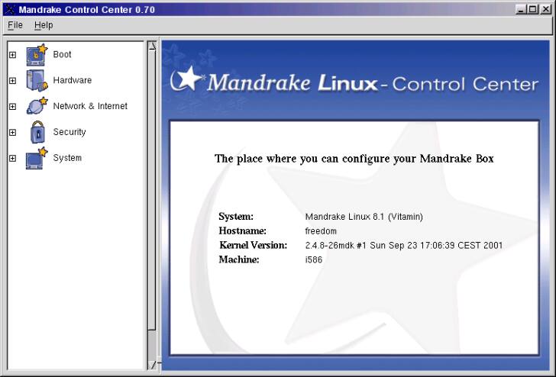Select the System label in the tree

(67, 158)
